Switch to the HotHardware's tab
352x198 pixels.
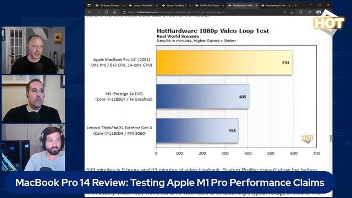(x=276, y=5)
